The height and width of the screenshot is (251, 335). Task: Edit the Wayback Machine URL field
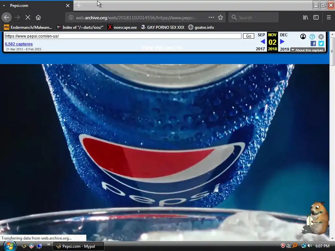click(x=123, y=36)
